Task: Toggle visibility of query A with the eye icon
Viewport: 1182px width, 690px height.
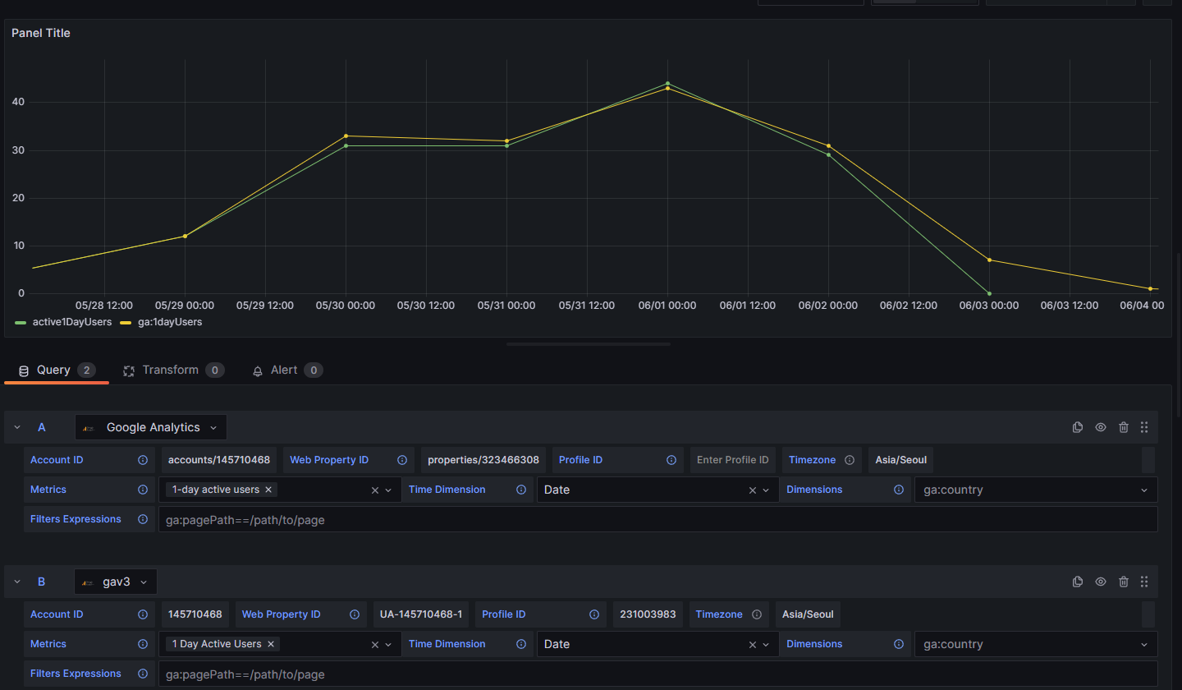Action: click(1100, 427)
